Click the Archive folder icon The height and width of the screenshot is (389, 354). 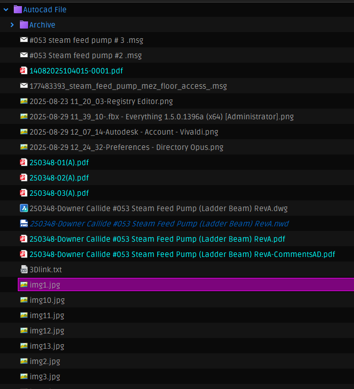[24, 24]
